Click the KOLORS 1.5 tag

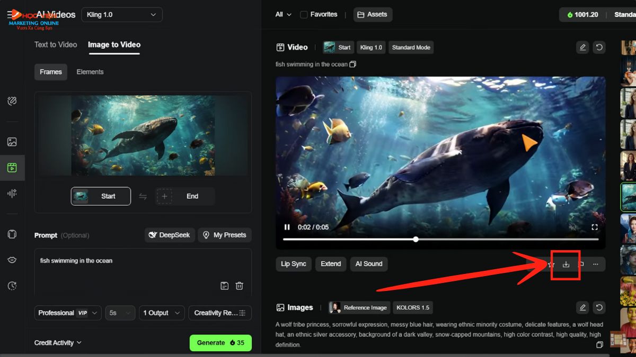(413, 307)
